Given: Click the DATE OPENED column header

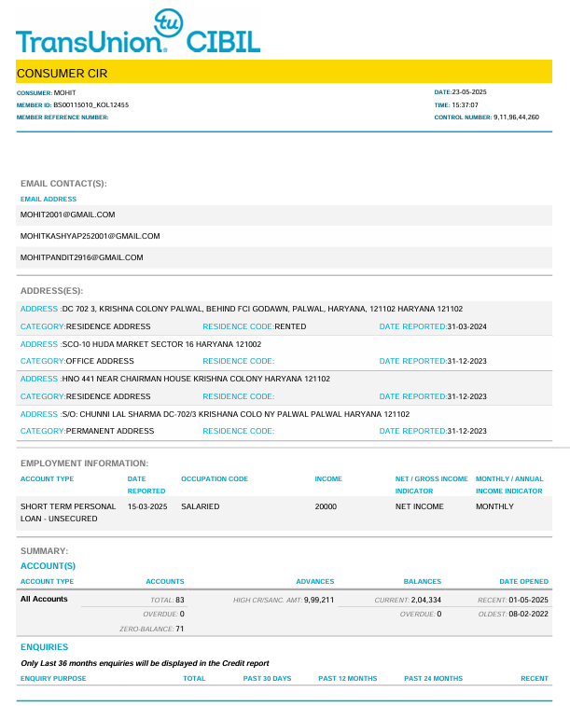Looking at the screenshot, I should (x=523, y=581).
